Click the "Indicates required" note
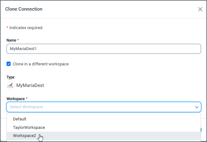Image resolution: width=207 pixels, height=142 pixels. click(26, 28)
